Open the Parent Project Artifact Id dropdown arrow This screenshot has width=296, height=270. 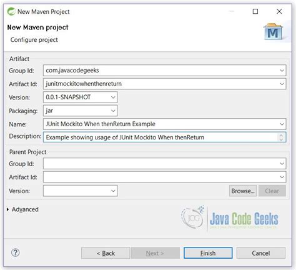pos(282,177)
